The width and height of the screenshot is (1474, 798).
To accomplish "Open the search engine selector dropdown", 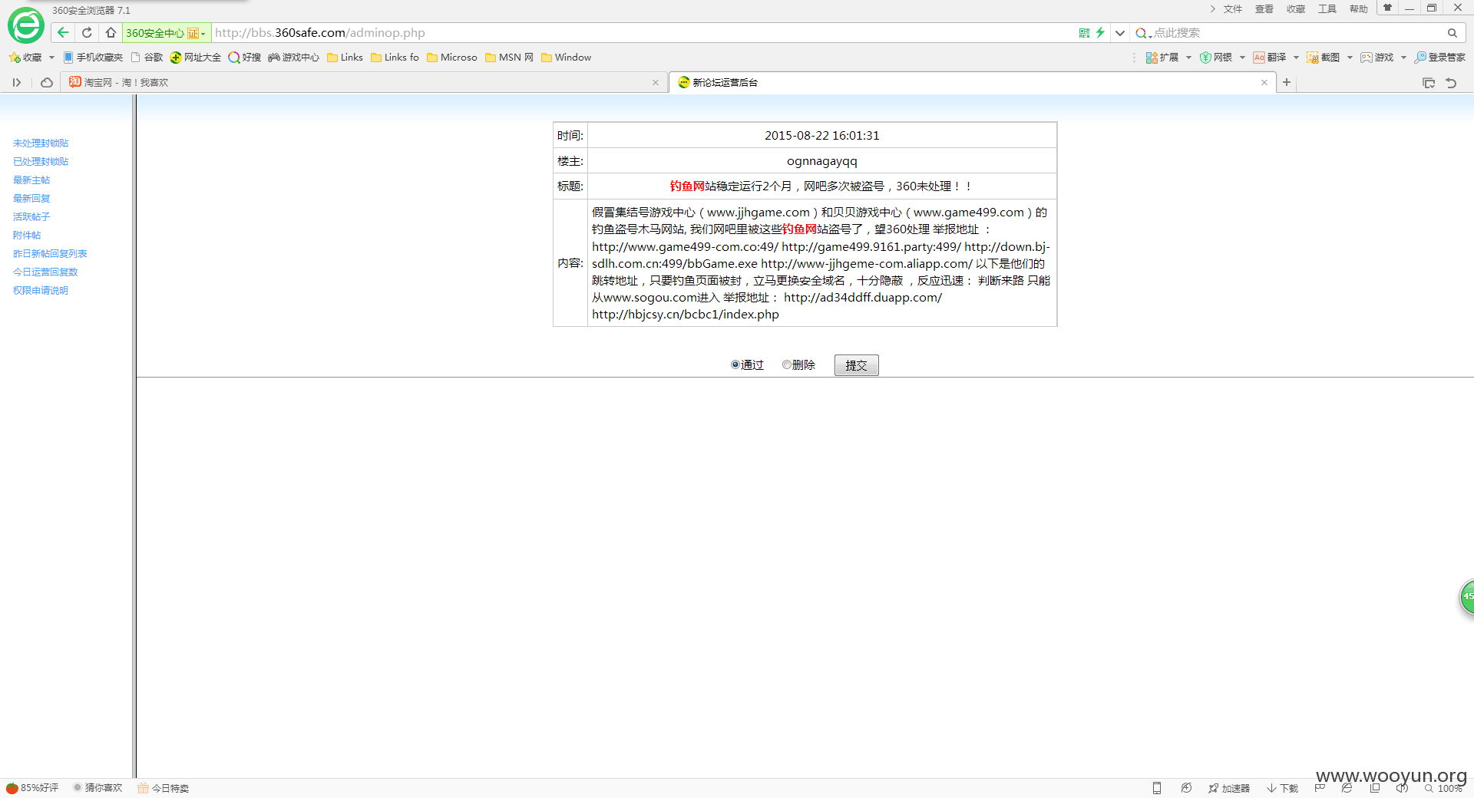I will (x=1143, y=33).
